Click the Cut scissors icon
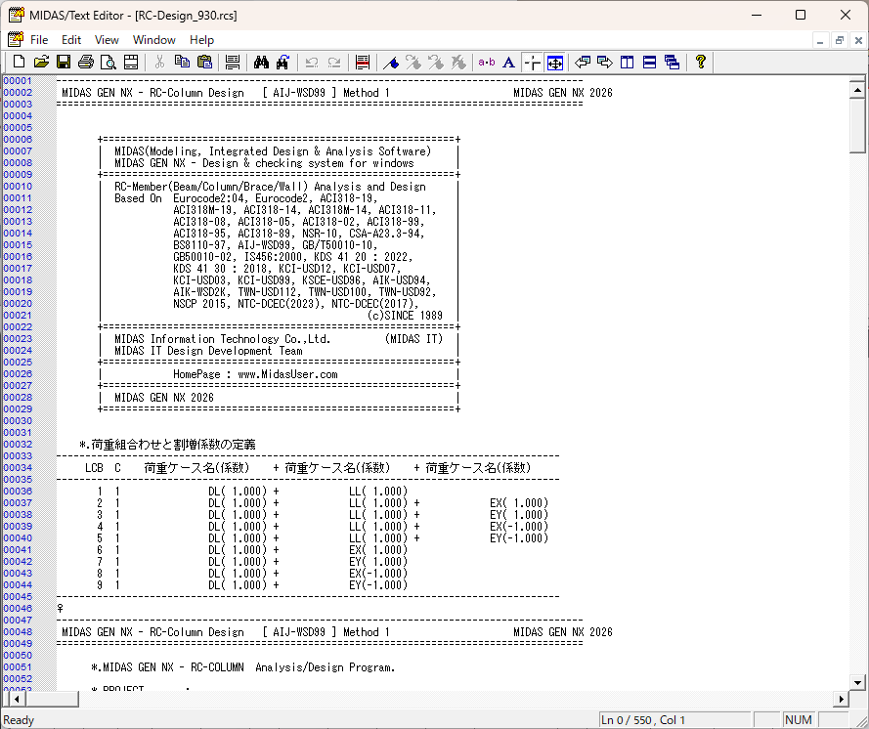This screenshot has width=869, height=729. click(x=159, y=62)
